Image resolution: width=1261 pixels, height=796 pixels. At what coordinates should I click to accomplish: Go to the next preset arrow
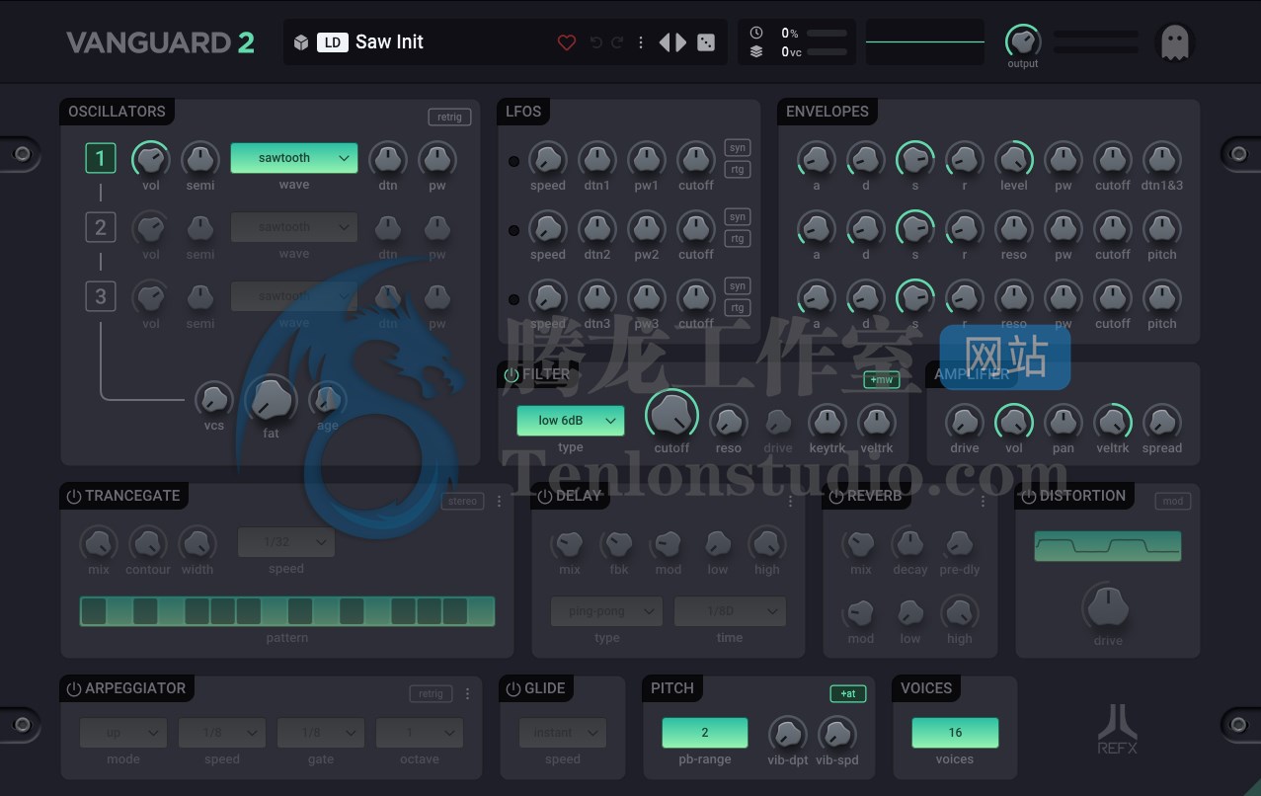point(680,42)
